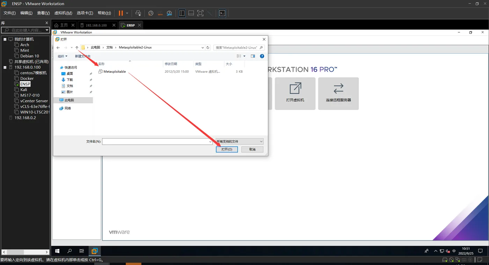Screen dimensions: 489x265
Task: Enter full screen mode via toolbar icon
Action: pyautogui.click(x=200, y=13)
